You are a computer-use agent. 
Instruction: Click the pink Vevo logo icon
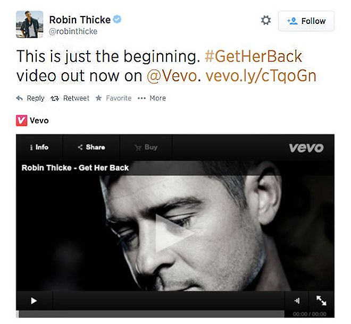coord(21,121)
